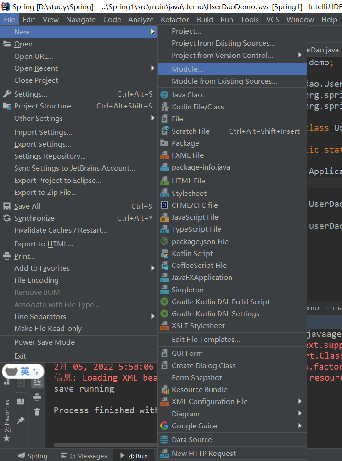Choose Module from Existing Sources...
This screenshot has height=461, width=342.
[x=232, y=81]
